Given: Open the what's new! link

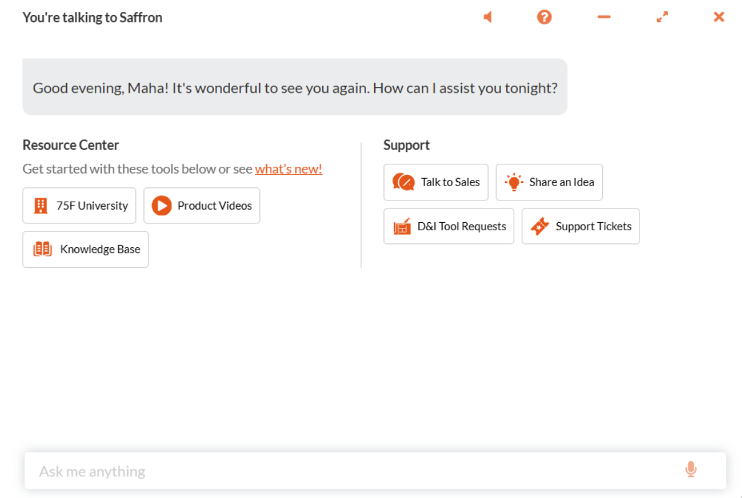Looking at the screenshot, I should (x=289, y=169).
